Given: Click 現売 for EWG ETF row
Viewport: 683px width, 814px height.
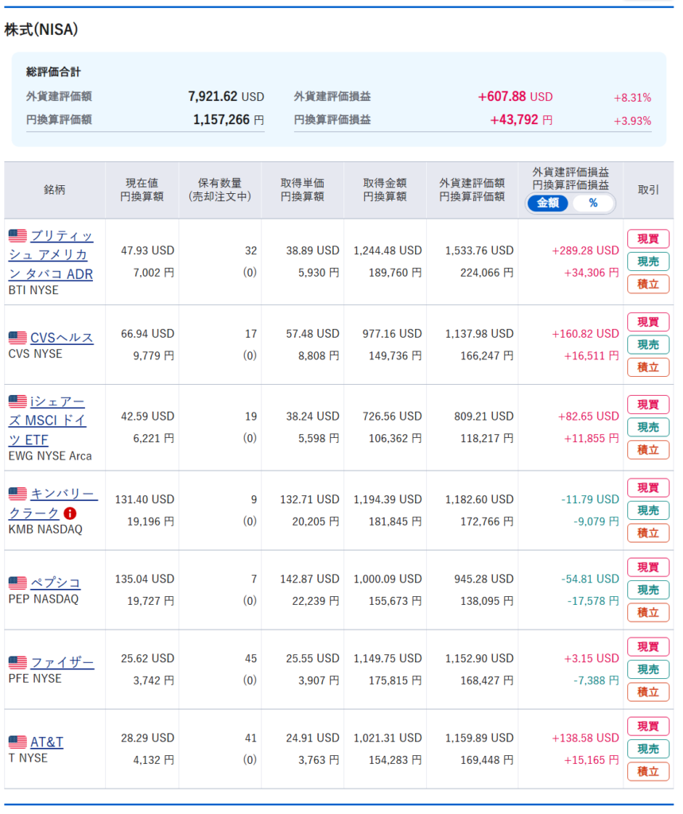Looking at the screenshot, I should point(648,427).
